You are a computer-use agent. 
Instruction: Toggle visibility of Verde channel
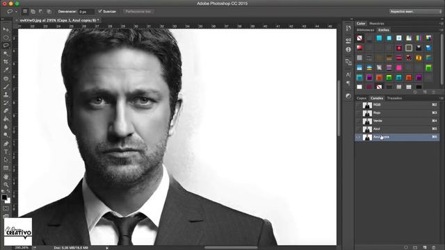[x=358, y=121]
